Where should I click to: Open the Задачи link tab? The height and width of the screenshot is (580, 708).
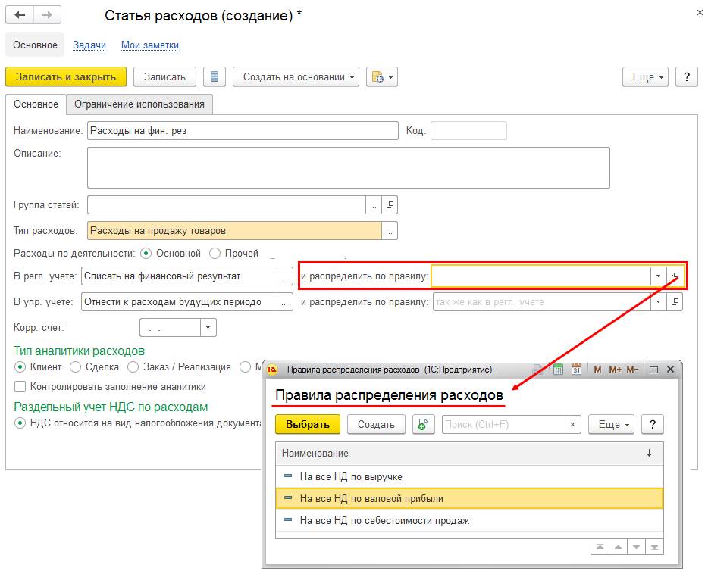(89, 45)
